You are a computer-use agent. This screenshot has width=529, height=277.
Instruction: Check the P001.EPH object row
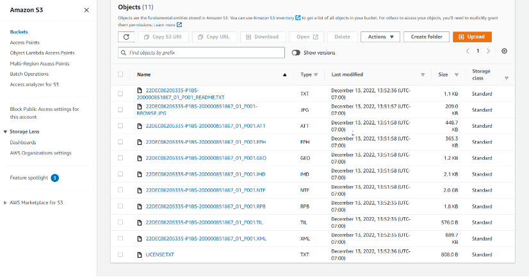pos(120,142)
